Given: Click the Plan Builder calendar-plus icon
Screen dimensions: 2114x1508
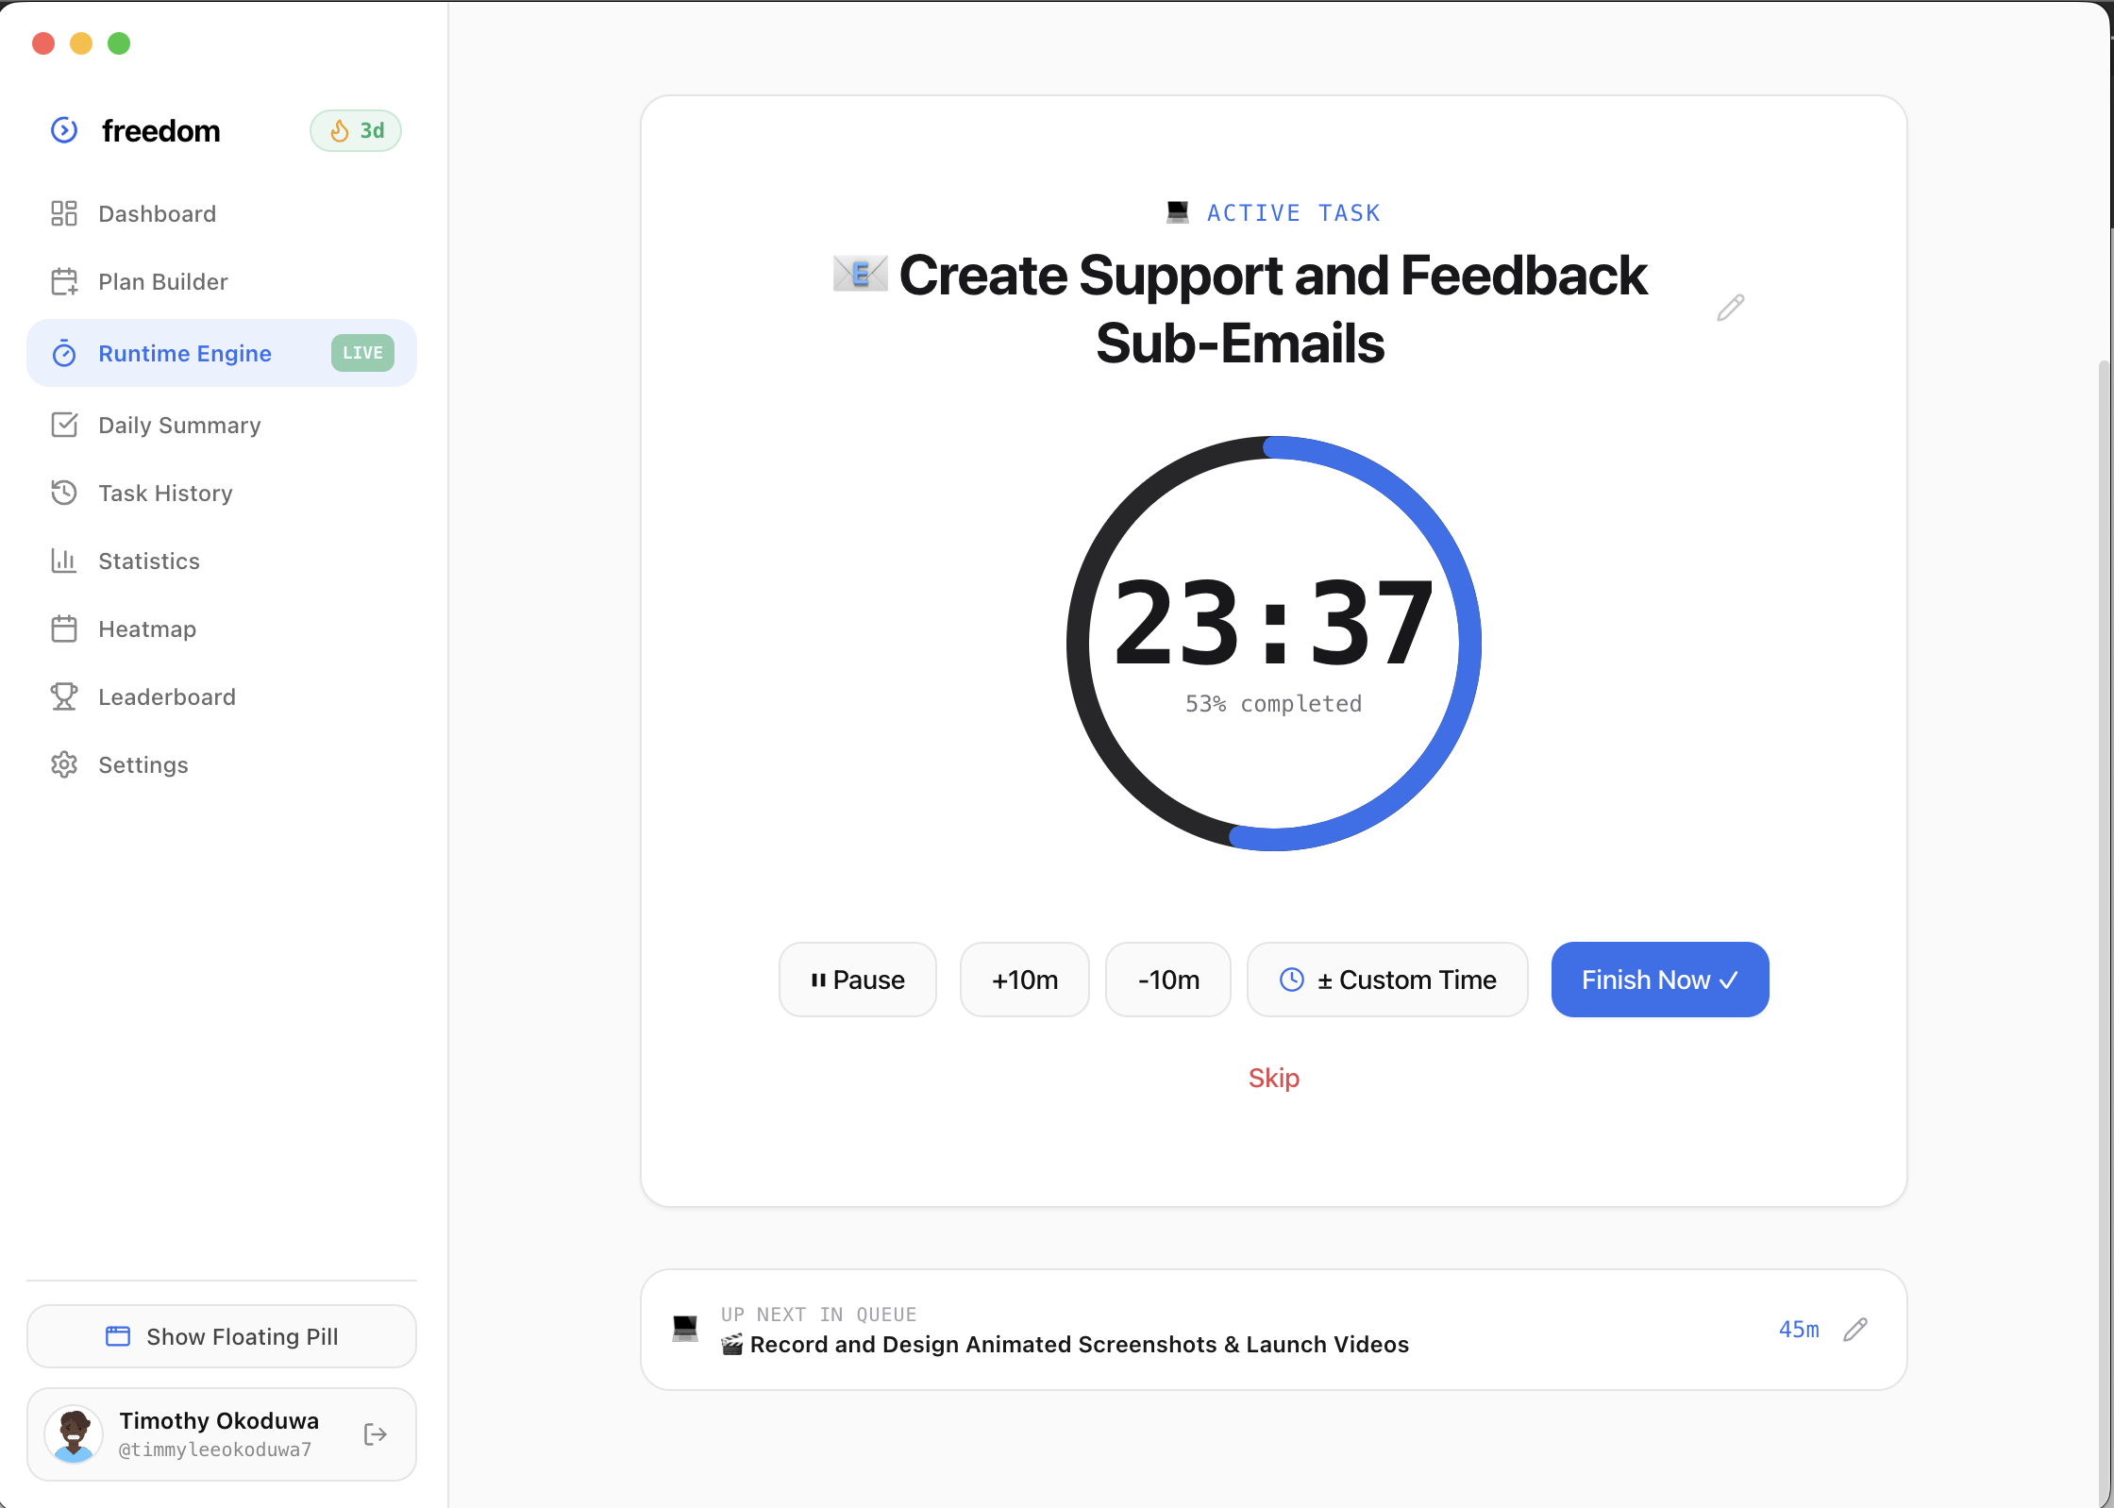Looking at the screenshot, I should click(x=64, y=281).
